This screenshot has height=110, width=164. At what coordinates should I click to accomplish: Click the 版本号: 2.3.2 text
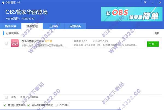[x=81, y=41]
